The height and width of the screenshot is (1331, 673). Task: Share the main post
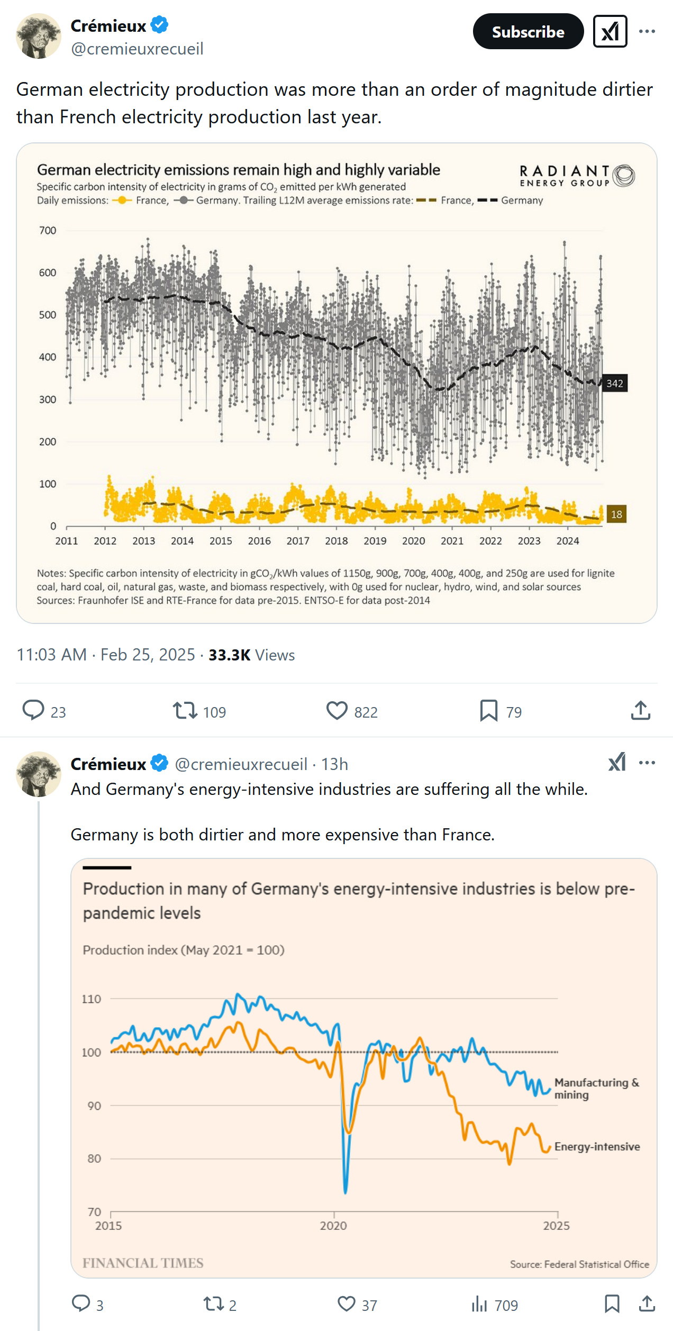point(640,710)
